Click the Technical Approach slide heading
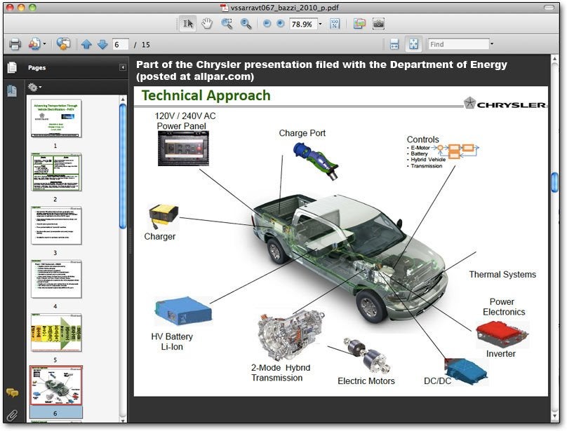 pyautogui.click(x=206, y=95)
